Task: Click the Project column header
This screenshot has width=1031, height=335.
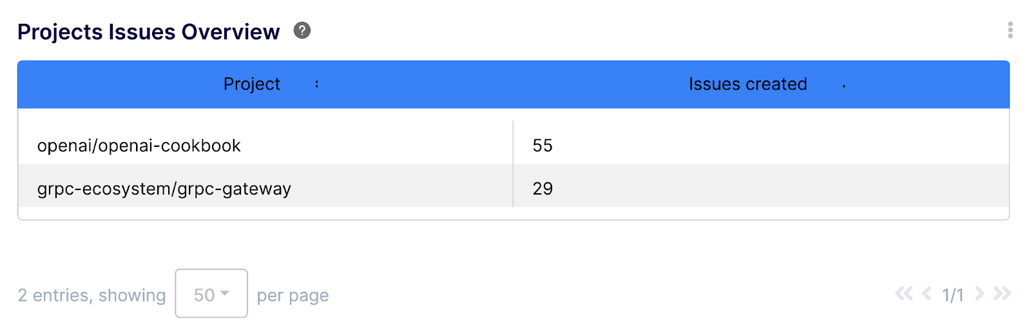Action: [x=252, y=84]
